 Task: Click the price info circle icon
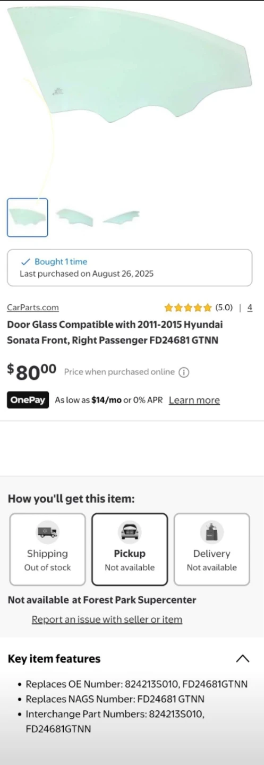(184, 372)
